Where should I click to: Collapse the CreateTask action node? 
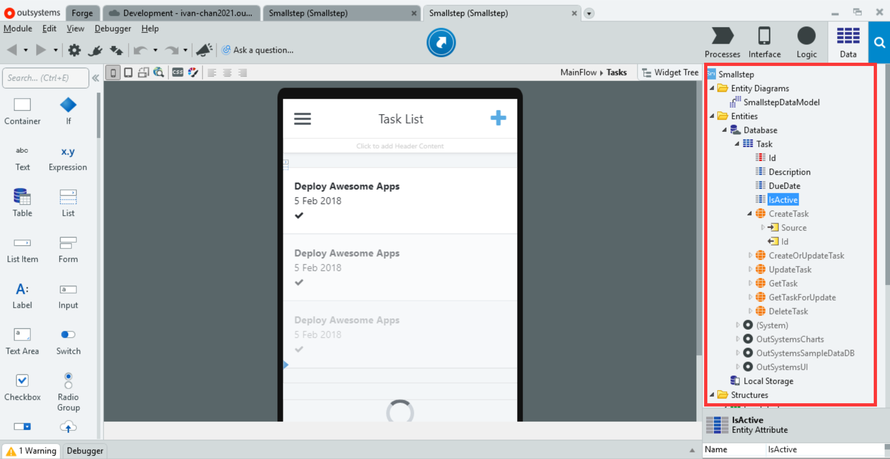(749, 214)
